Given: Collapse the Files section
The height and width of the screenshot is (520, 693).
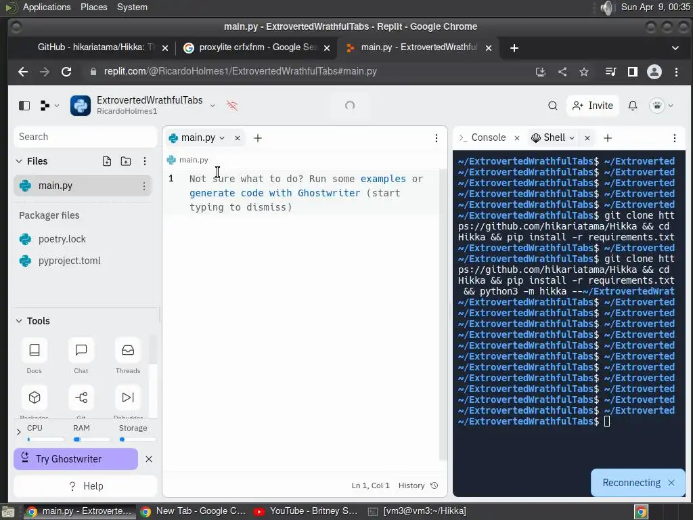Looking at the screenshot, I should pos(19,161).
